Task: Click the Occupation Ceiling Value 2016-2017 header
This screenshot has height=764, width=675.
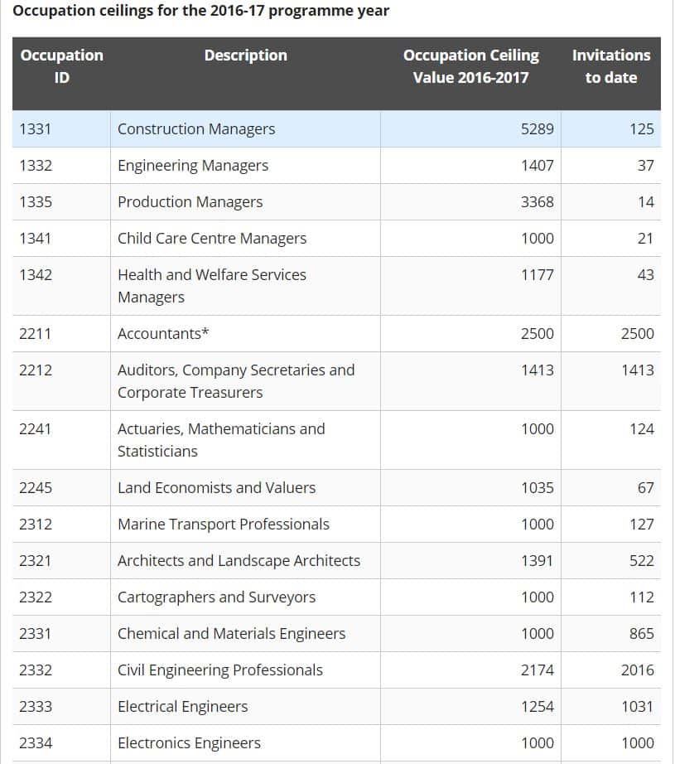Action: tap(470, 65)
